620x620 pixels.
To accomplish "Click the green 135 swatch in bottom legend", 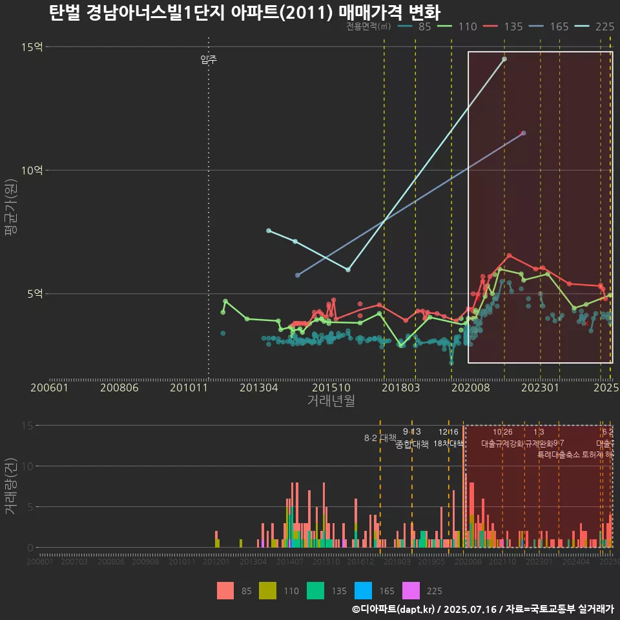I will pyautogui.click(x=316, y=591).
